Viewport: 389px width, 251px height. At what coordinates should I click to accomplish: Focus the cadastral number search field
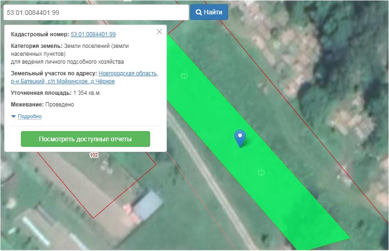coord(96,13)
